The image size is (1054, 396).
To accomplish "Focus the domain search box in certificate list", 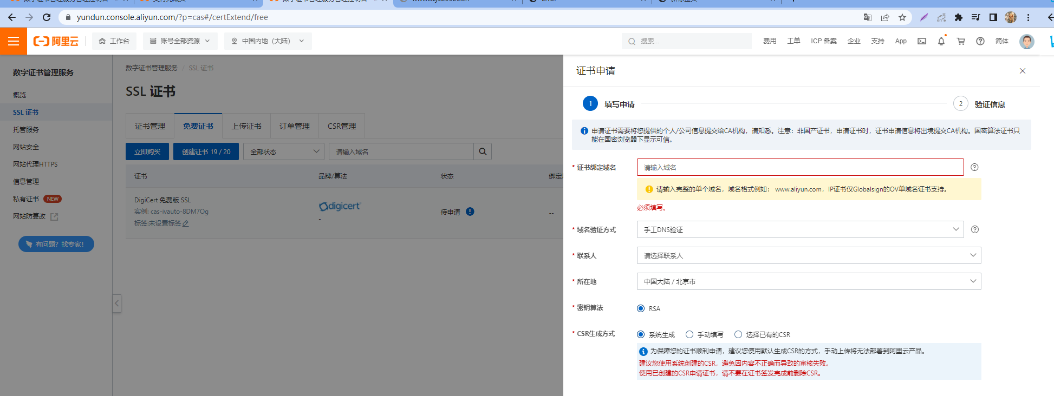I will pos(401,151).
